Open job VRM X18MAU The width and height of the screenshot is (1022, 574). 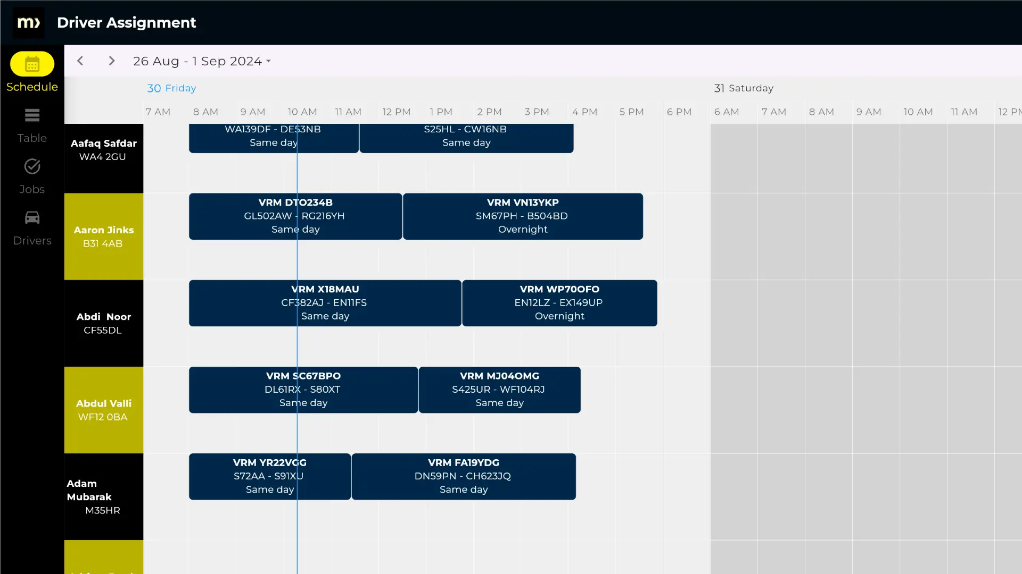[x=325, y=303]
